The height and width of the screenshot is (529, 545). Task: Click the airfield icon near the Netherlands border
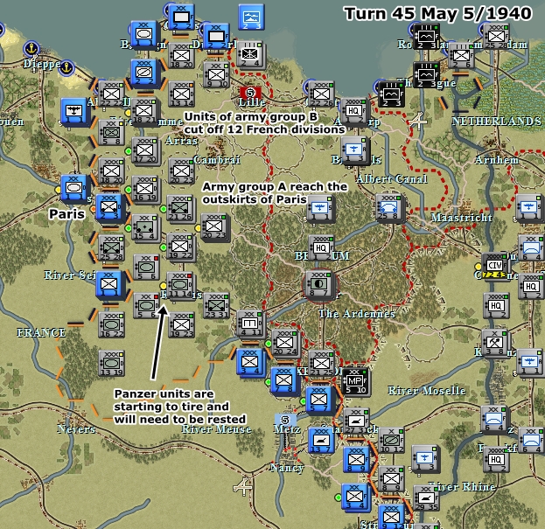pyautogui.click(x=418, y=122)
